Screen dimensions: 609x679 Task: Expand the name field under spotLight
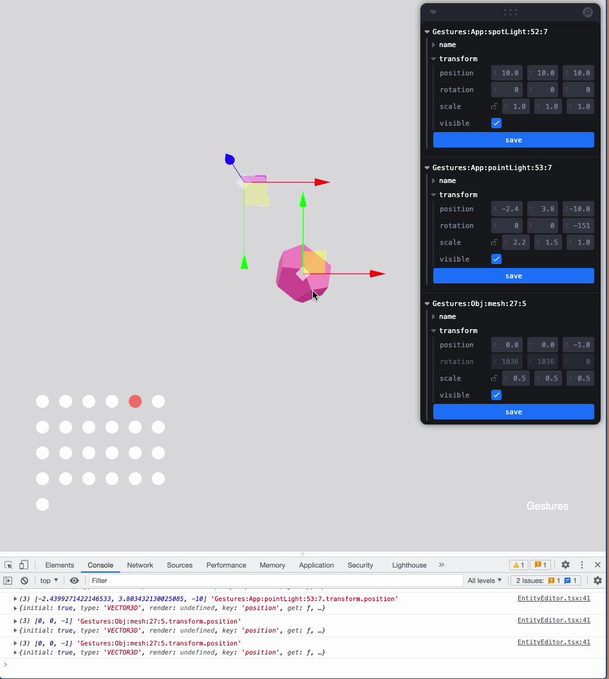[x=433, y=44]
